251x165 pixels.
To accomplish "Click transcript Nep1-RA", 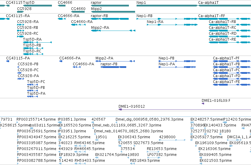I will pos(155,22).
